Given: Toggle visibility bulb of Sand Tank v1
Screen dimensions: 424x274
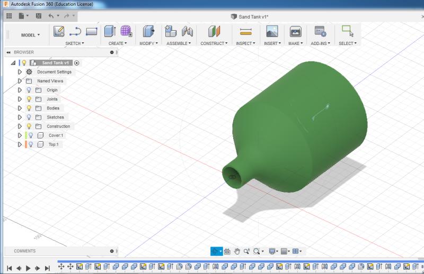Looking at the screenshot, I should 24,63.
